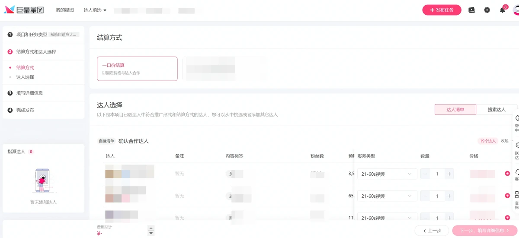Collapse the list with 收起
The image size is (519, 238).
point(506,141)
